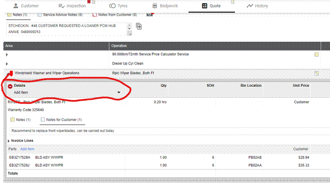Click the $28.94 unit price
Viewport: 330px width, 183px height.
point(303,157)
